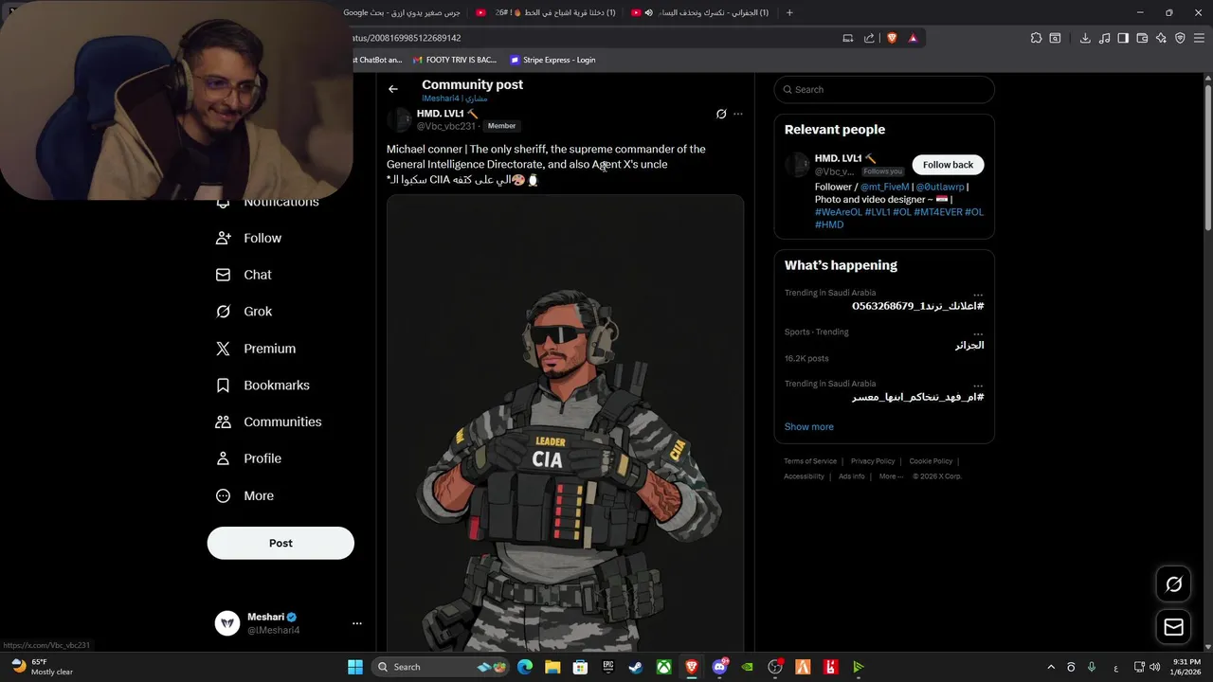Open the post's three-dot more menu
Viewport: 1213px width, 682px height.
tap(738, 114)
